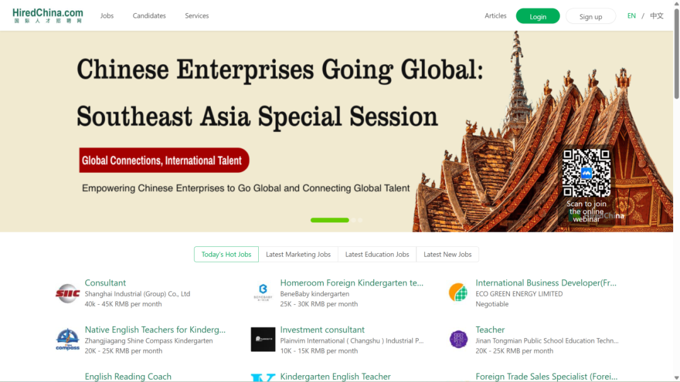Switch language to 中文
Viewport: 680px width, 382px height.
[657, 16]
